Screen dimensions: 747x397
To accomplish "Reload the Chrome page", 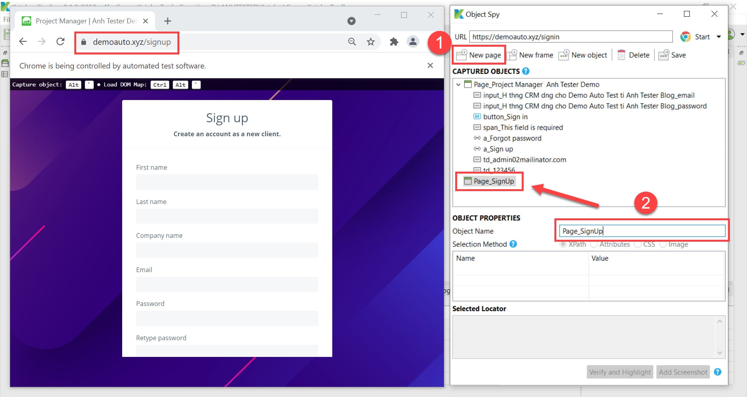I will click(x=60, y=42).
